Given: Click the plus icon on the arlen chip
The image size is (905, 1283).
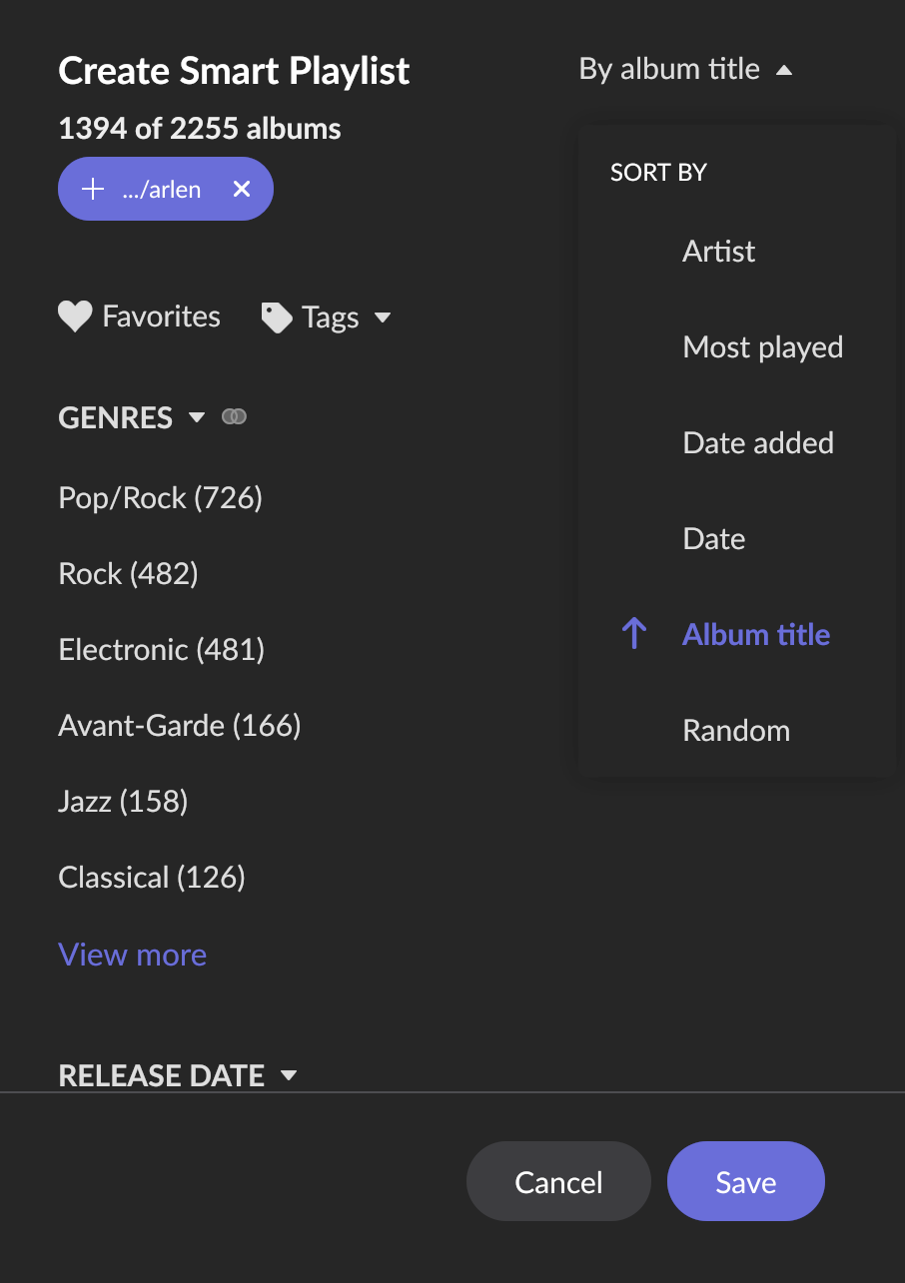Looking at the screenshot, I should coord(93,189).
